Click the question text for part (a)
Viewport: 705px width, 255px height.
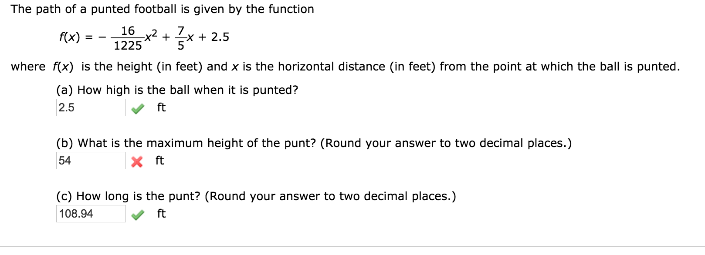[x=177, y=90]
